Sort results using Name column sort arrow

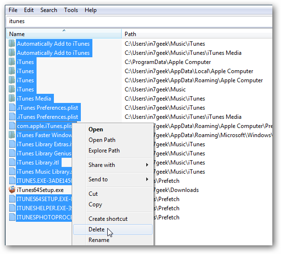(64, 30)
